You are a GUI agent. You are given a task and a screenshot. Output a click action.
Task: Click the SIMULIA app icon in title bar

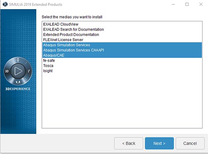[5, 4]
